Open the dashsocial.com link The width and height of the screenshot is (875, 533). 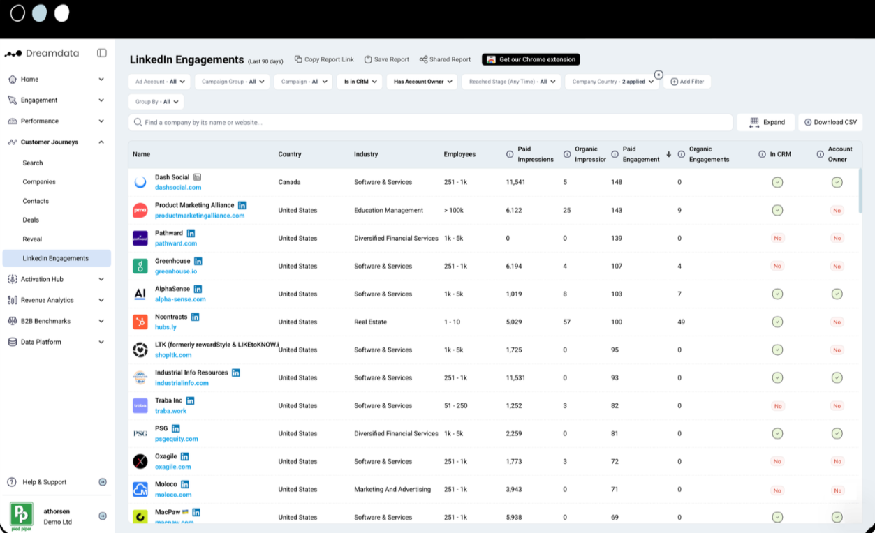(x=178, y=188)
